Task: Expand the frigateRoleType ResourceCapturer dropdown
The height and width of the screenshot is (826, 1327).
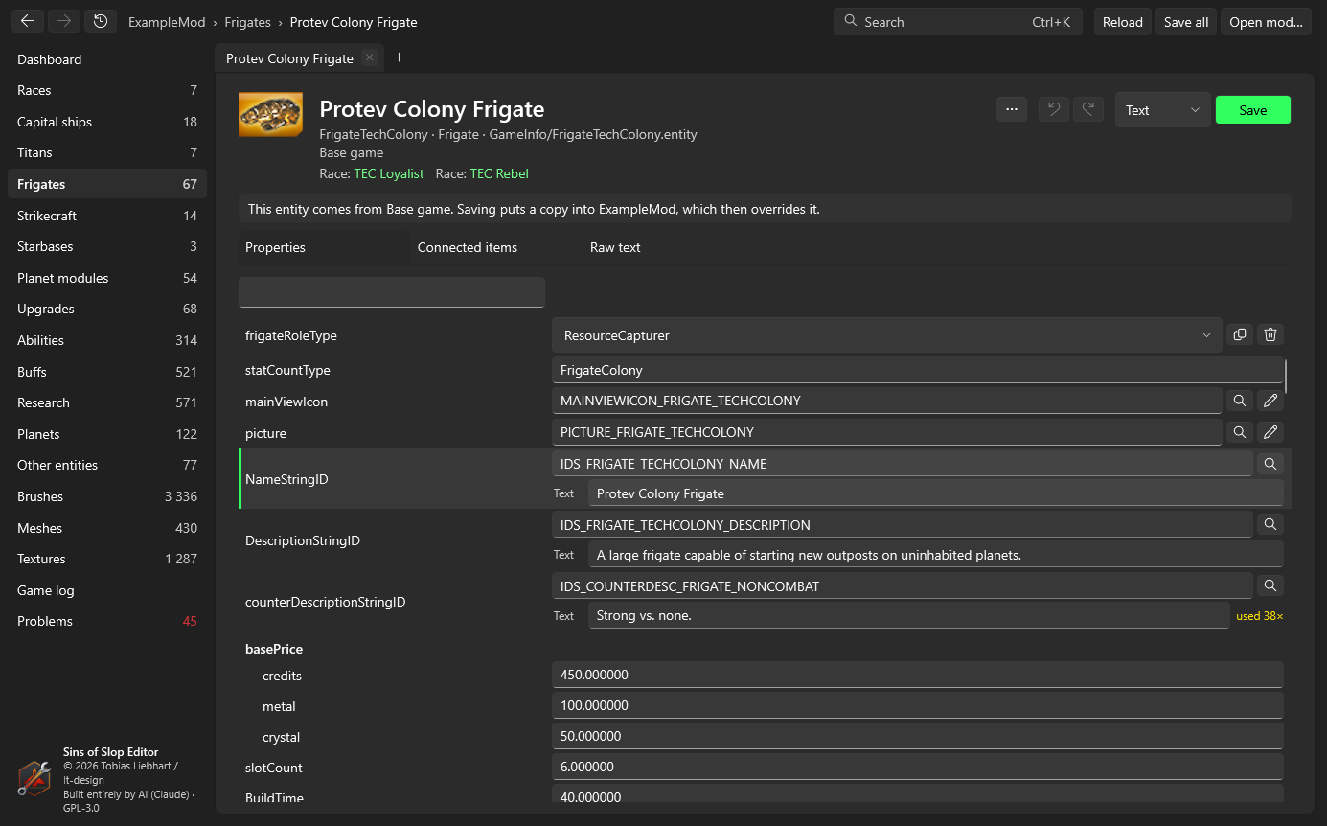Action: (x=887, y=335)
